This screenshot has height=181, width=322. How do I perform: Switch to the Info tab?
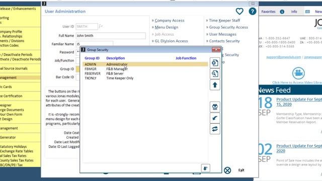[294, 12]
